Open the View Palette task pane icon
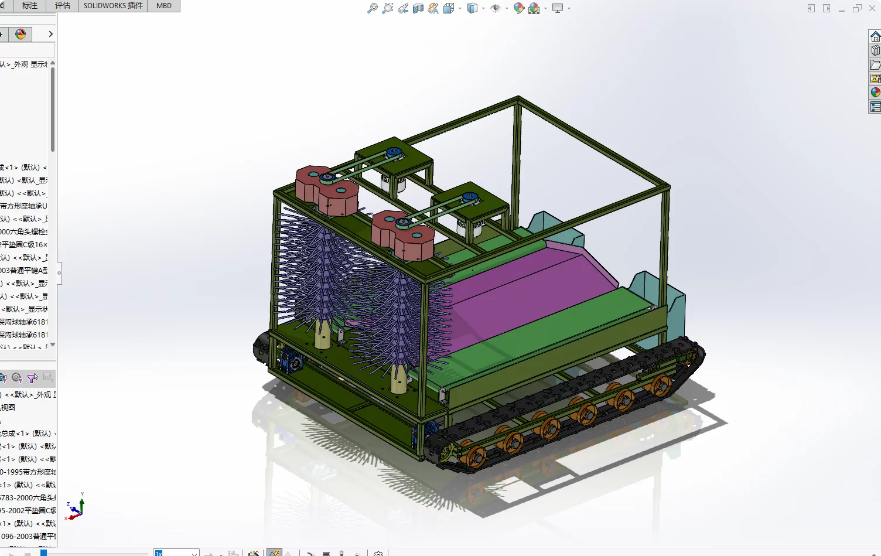 coord(875,79)
